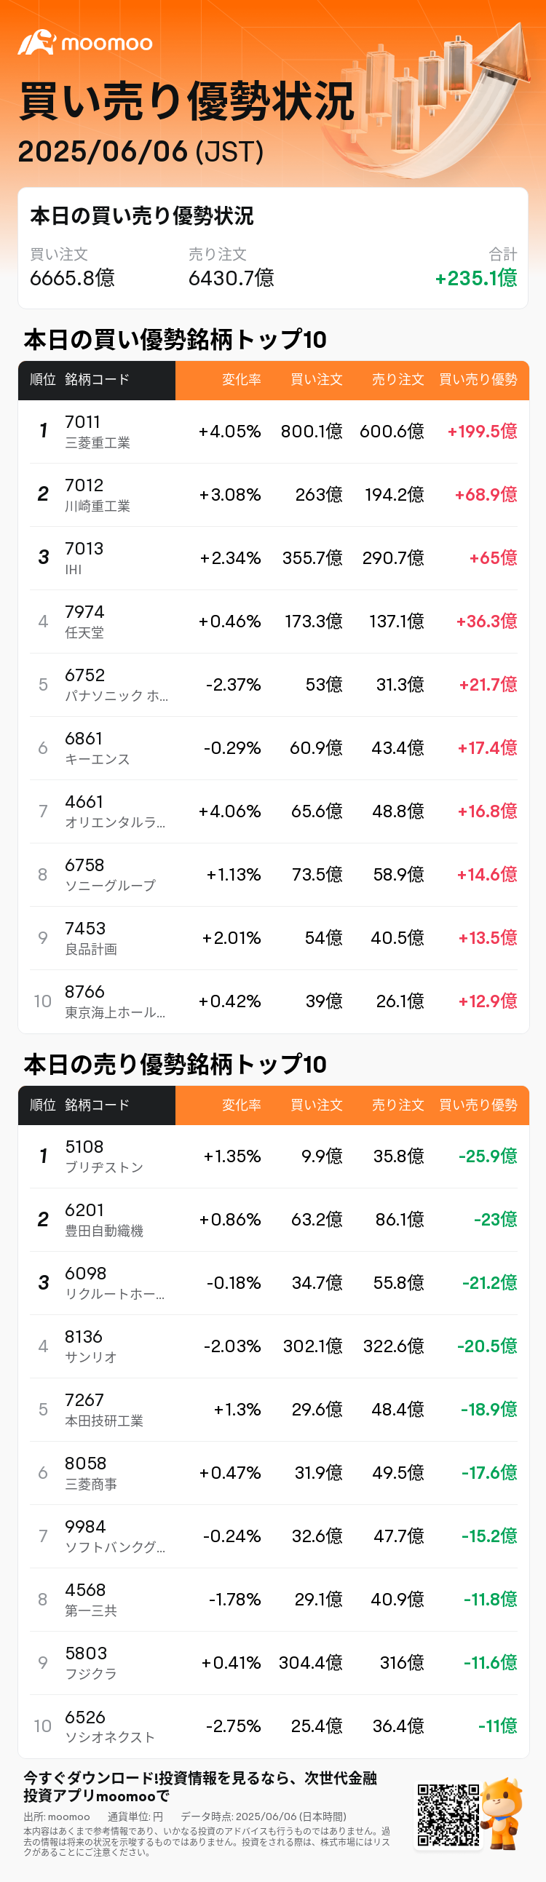The width and height of the screenshot is (546, 1882).
Task: Select the rank 1 badge for 5108 ブリヂストン
Action: pyautogui.click(x=43, y=1156)
